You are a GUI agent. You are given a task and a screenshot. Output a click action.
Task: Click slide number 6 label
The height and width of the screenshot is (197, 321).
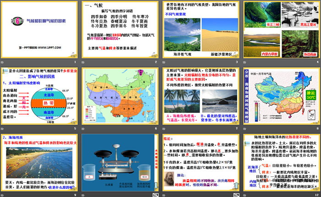[156, 128]
